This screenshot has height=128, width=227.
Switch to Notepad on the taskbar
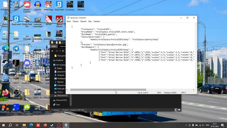coord(66,125)
